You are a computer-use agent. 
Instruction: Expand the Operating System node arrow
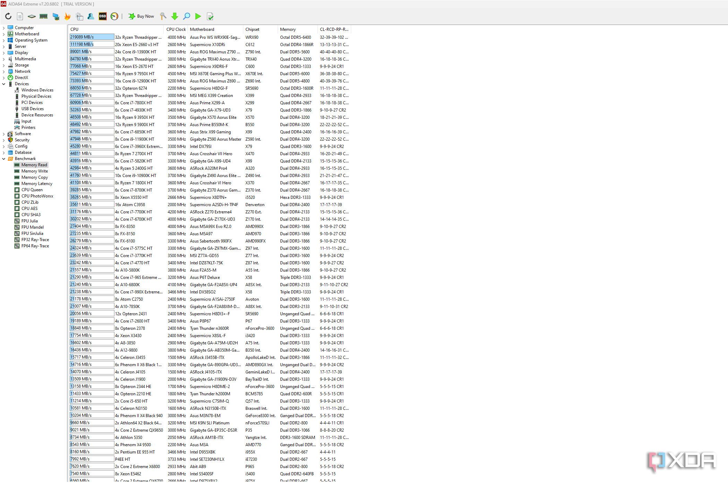pyautogui.click(x=3, y=40)
